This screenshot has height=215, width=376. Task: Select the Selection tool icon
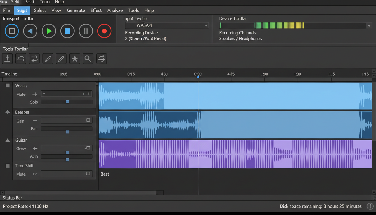[7, 59]
